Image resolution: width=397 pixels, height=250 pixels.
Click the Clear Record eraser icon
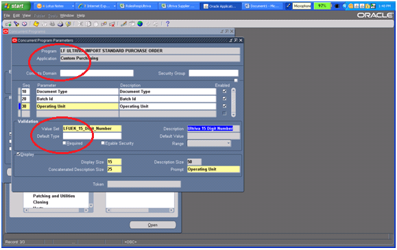[x=104, y=24]
